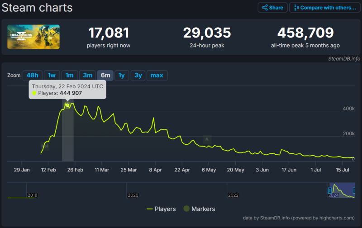
Task: Click the 200k axis label
Action: 348,133
